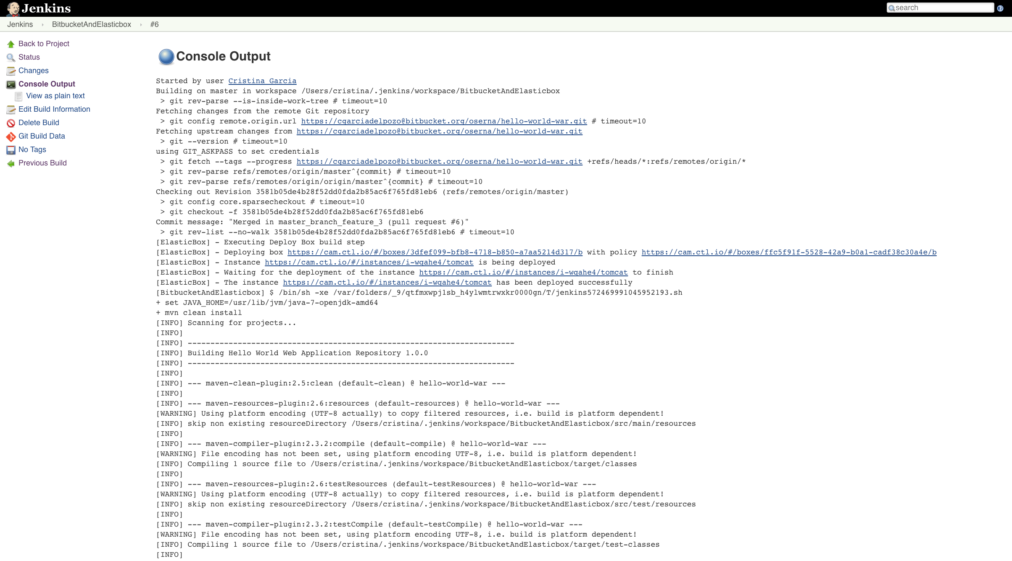Click the red Delete Build icon
Viewport: 1012px width, 561px height.
click(x=11, y=123)
